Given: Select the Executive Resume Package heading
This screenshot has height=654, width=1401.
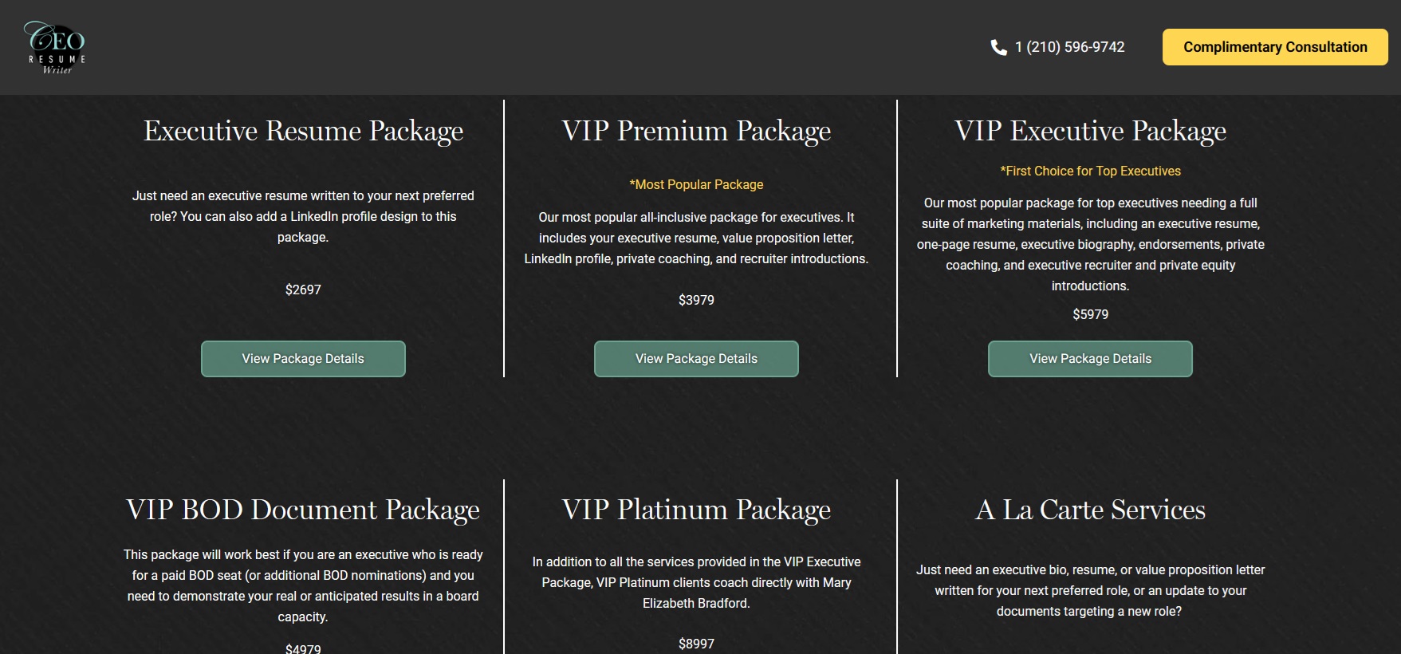Looking at the screenshot, I should click(303, 131).
